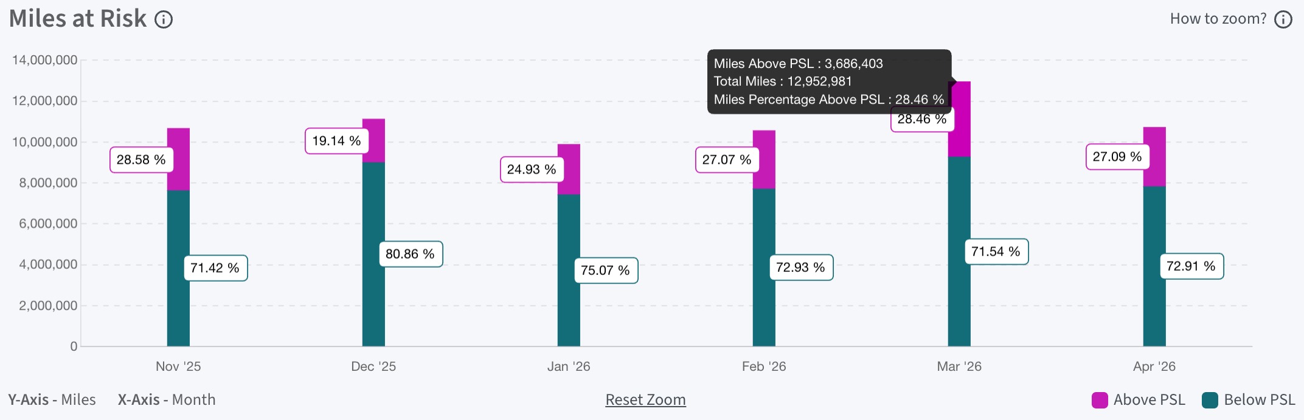Click the info icon beside Miles at Risk
Viewport: 1304px width, 420px height.
[164, 19]
